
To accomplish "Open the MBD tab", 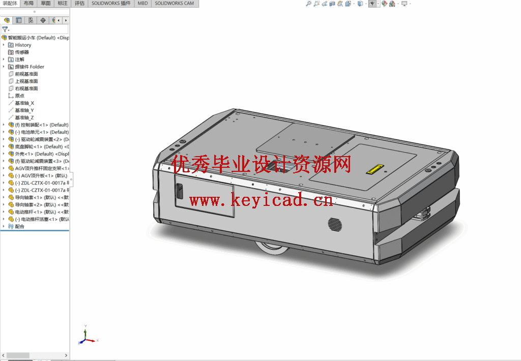I will 143,4.
